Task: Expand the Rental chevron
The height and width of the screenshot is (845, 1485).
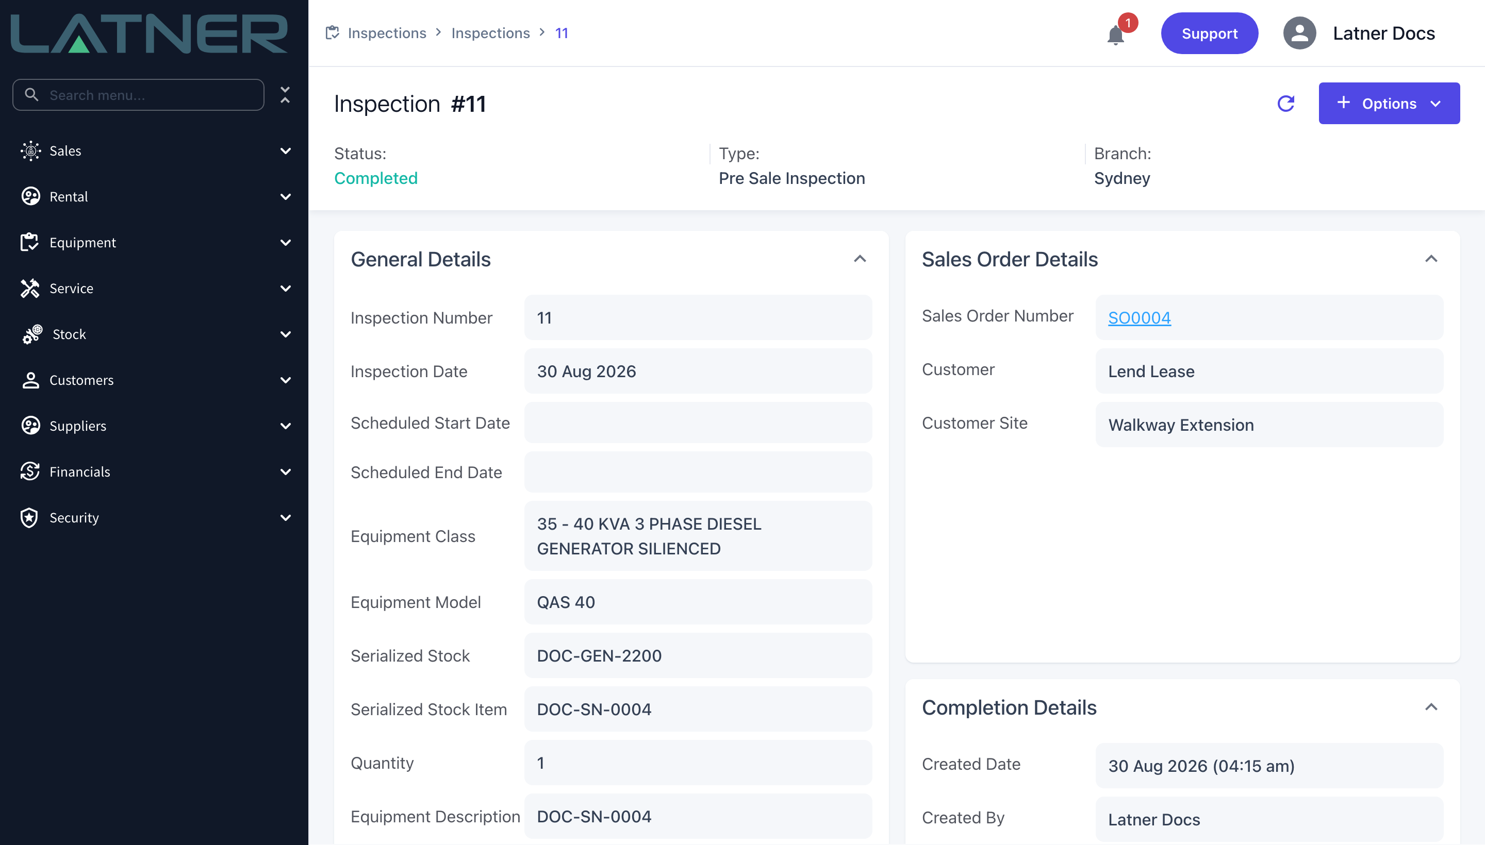Action: click(285, 197)
